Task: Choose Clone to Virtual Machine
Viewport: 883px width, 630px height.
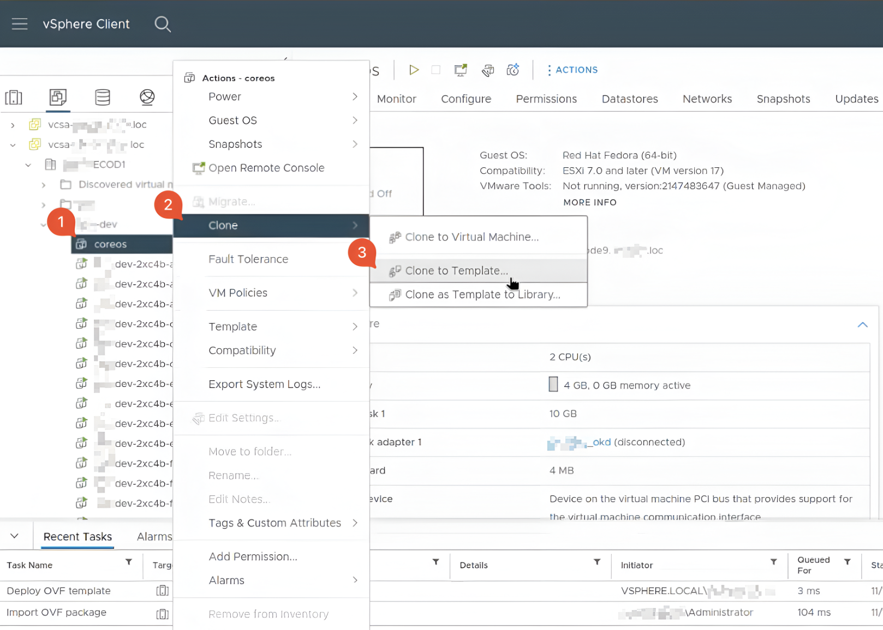Action: [x=479, y=237]
